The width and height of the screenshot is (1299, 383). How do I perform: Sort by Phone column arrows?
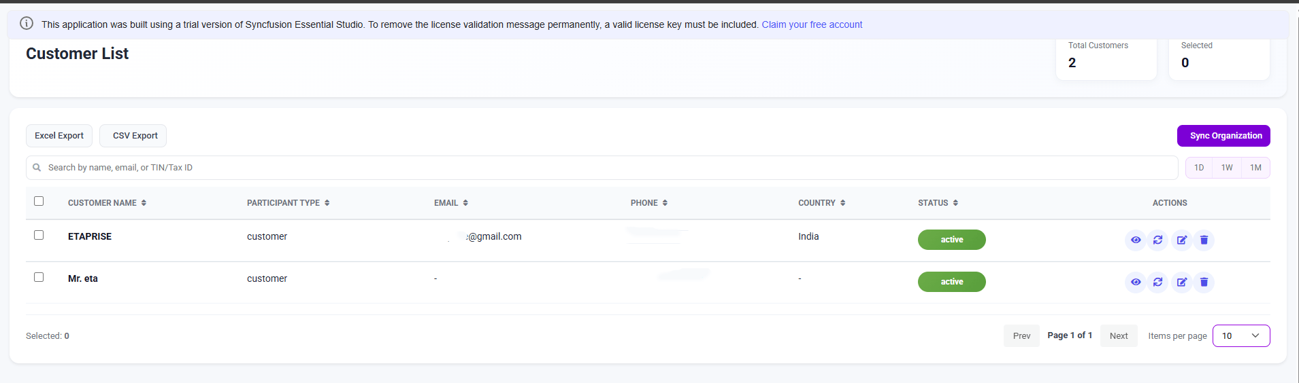(x=665, y=203)
